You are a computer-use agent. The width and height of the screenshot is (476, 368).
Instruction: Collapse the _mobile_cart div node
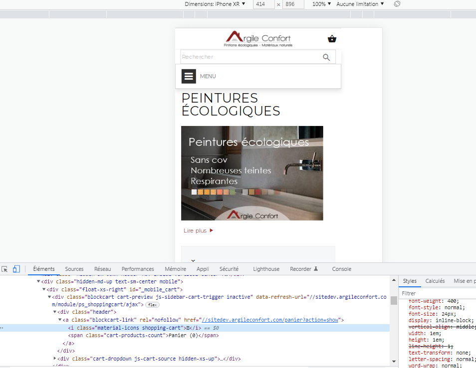click(44, 289)
